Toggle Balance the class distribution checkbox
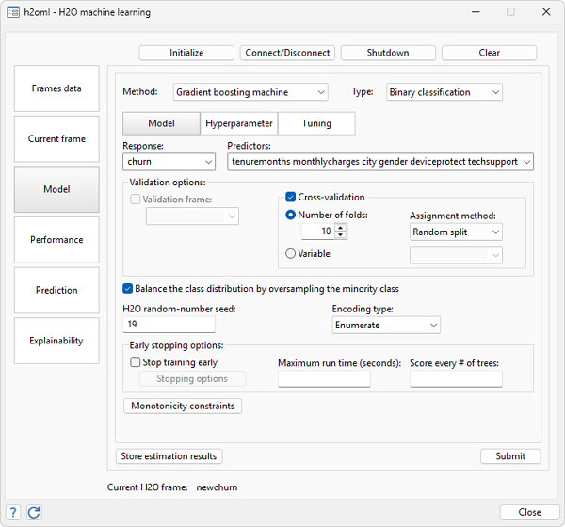The width and height of the screenshot is (565, 527). tap(128, 289)
